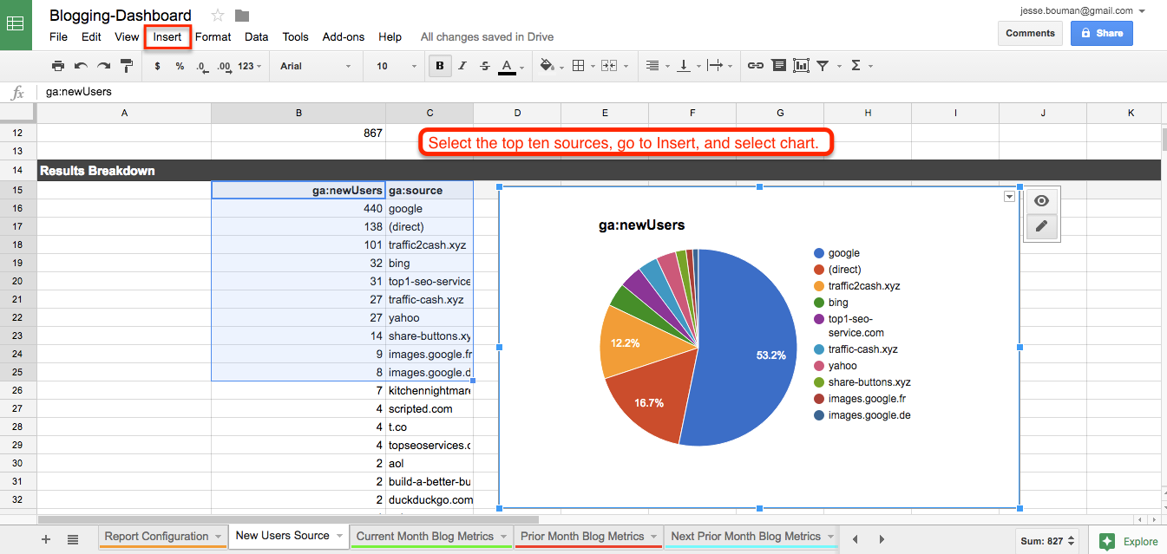Screen dimensions: 1167x554
Task: Open the text color picker
Action: pyautogui.click(x=511, y=66)
